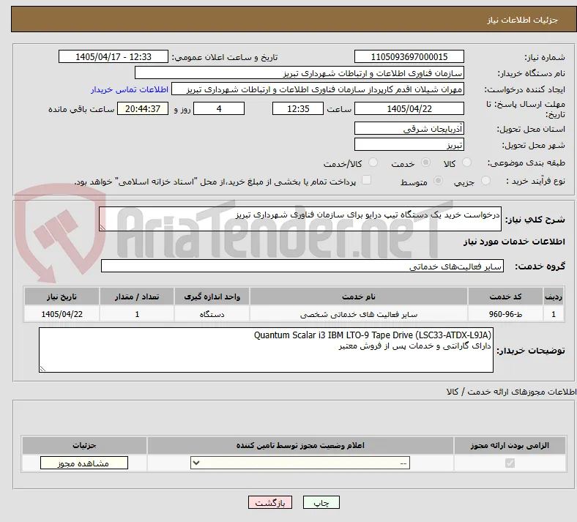Open the اطلاعات تماس خریدار link

click(x=130, y=89)
